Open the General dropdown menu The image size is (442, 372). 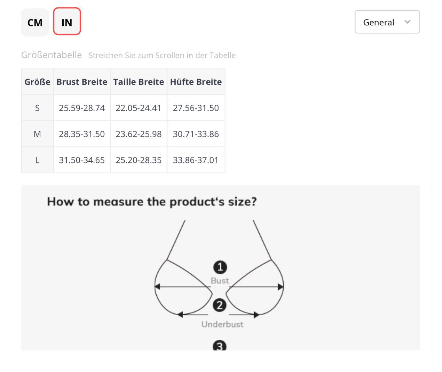[x=387, y=22]
